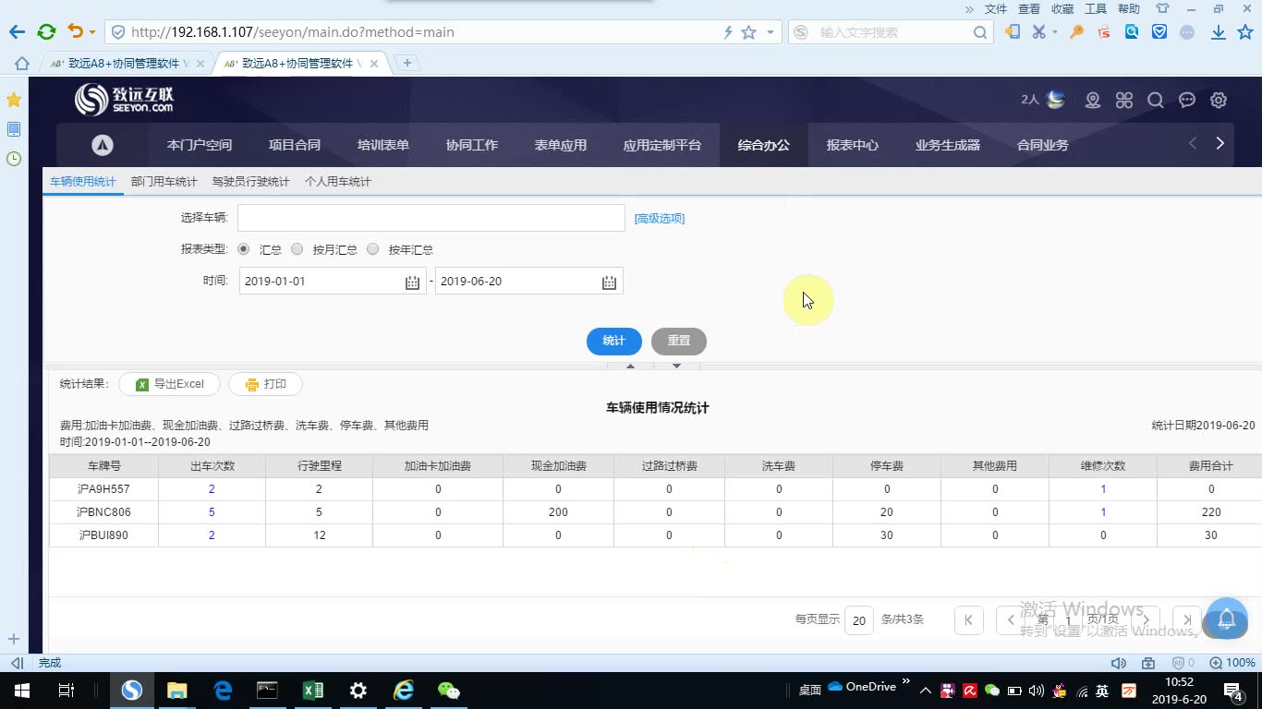Click the blue 统计 button
1262x709 pixels.
pos(614,341)
